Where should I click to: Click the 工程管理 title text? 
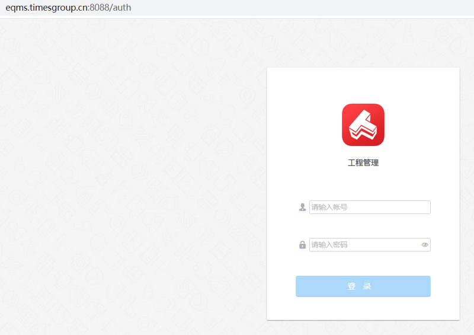363,163
